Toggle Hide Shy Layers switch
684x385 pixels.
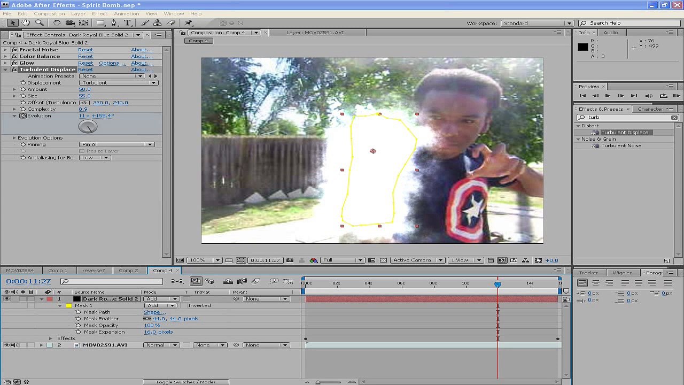[x=228, y=281]
